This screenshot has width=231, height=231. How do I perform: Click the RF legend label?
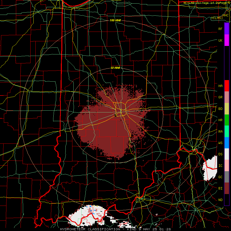(220, 29)
